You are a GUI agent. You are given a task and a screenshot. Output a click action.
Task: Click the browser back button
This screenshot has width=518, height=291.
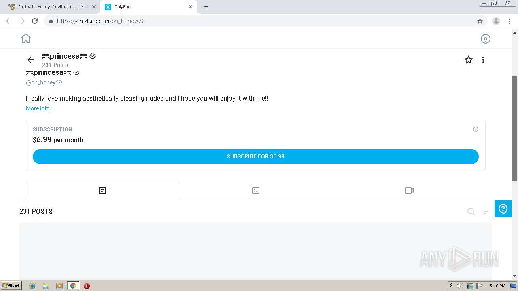point(9,21)
